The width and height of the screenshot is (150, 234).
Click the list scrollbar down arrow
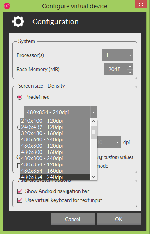tap(94, 177)
